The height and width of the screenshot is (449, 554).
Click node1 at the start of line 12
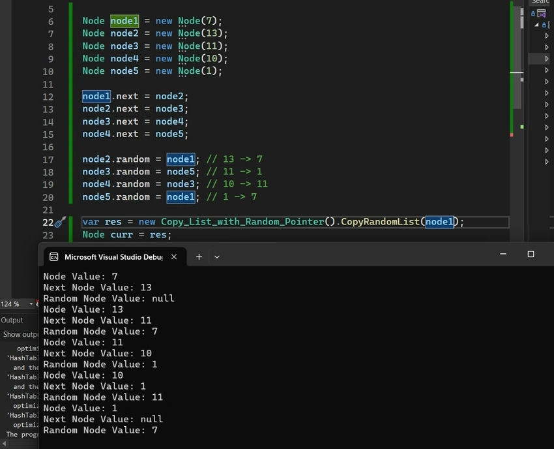click(x=96, y=96)
